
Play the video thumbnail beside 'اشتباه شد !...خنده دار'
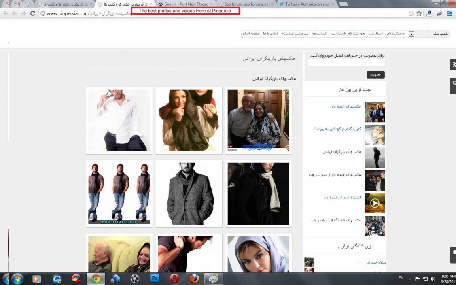click(375, 203)
